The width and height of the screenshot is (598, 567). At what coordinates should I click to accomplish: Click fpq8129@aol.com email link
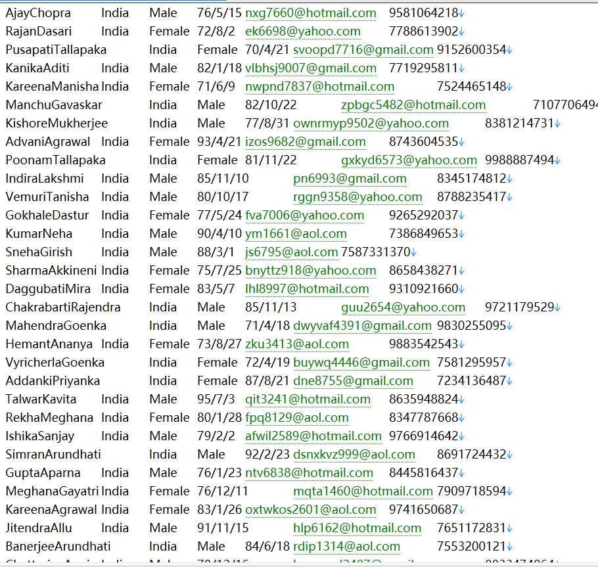[297, 417]
